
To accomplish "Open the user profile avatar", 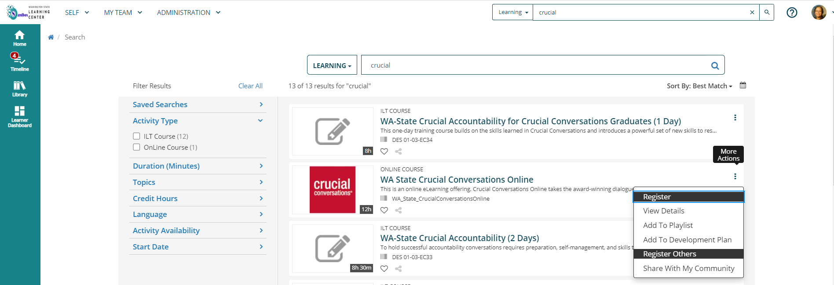I will (x=819, y=12).
